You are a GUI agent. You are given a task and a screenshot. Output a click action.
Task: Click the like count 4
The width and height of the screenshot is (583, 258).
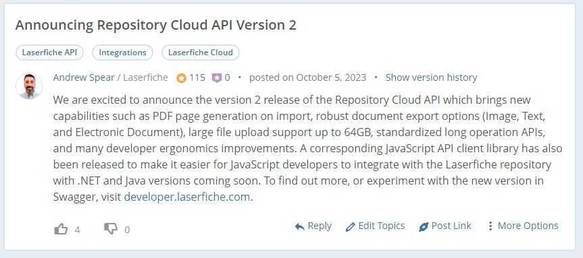(77, 230)
